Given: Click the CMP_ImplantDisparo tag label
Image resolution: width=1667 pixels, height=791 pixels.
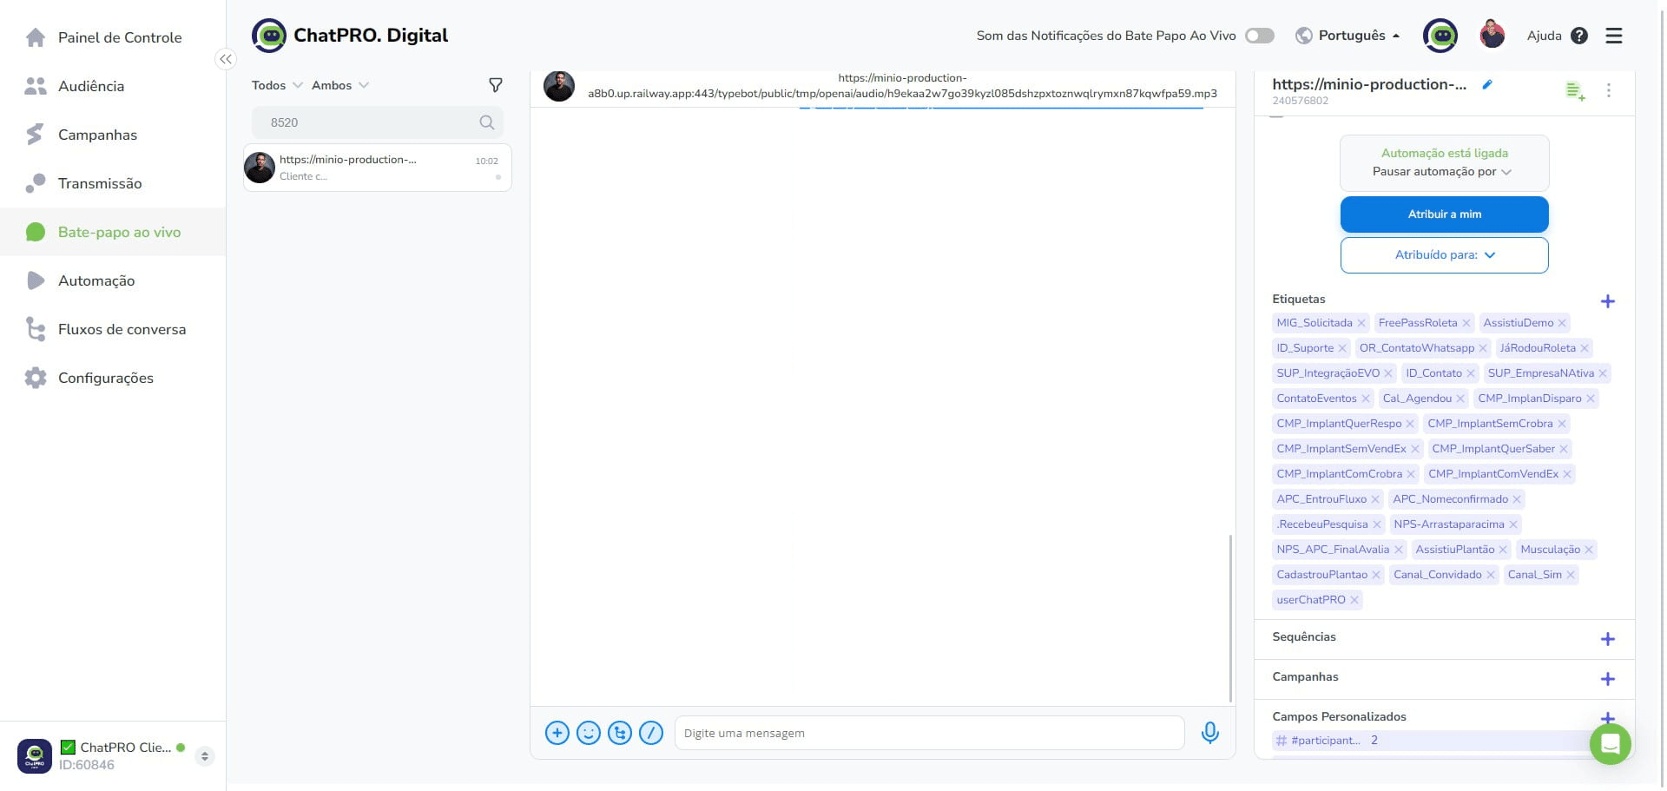Looking at the screenshot, I should (x=1530, y=399).
